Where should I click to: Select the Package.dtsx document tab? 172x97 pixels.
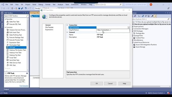pyautogui.click(x=35, y=13)
